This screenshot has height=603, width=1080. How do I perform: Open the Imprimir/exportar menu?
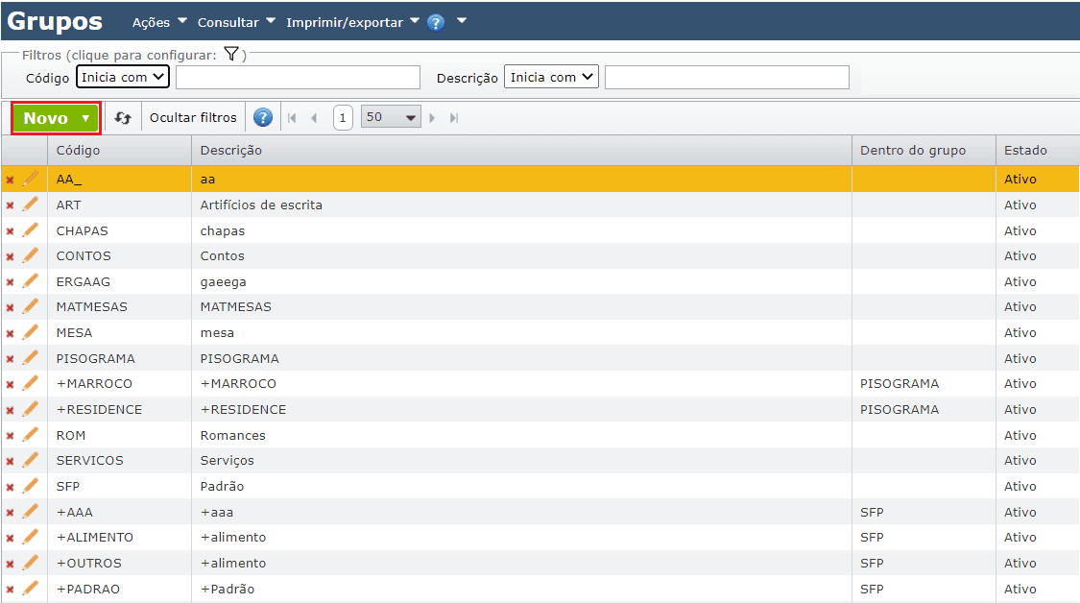click(x=348, y=21)
